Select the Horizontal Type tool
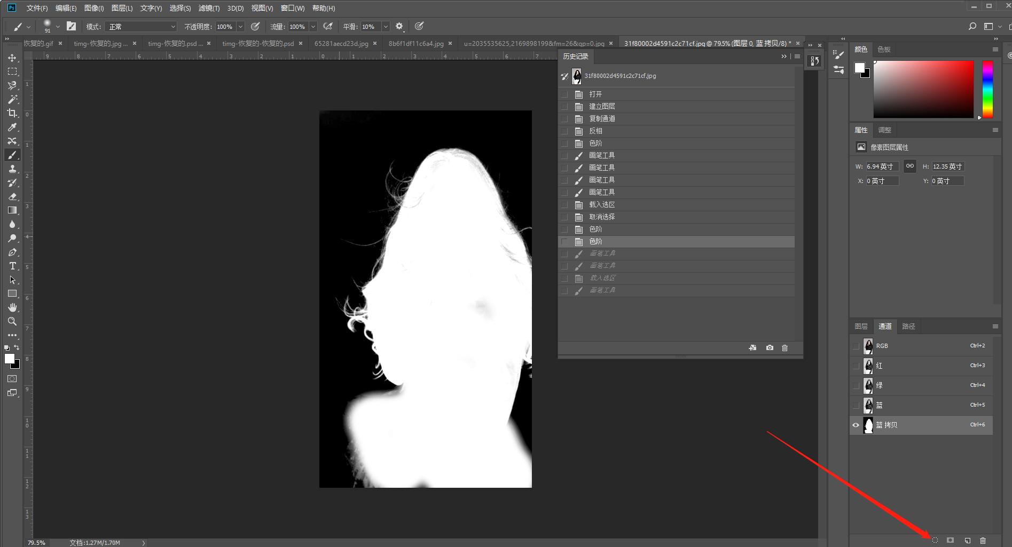1012x547 pixels. [12, 266]
